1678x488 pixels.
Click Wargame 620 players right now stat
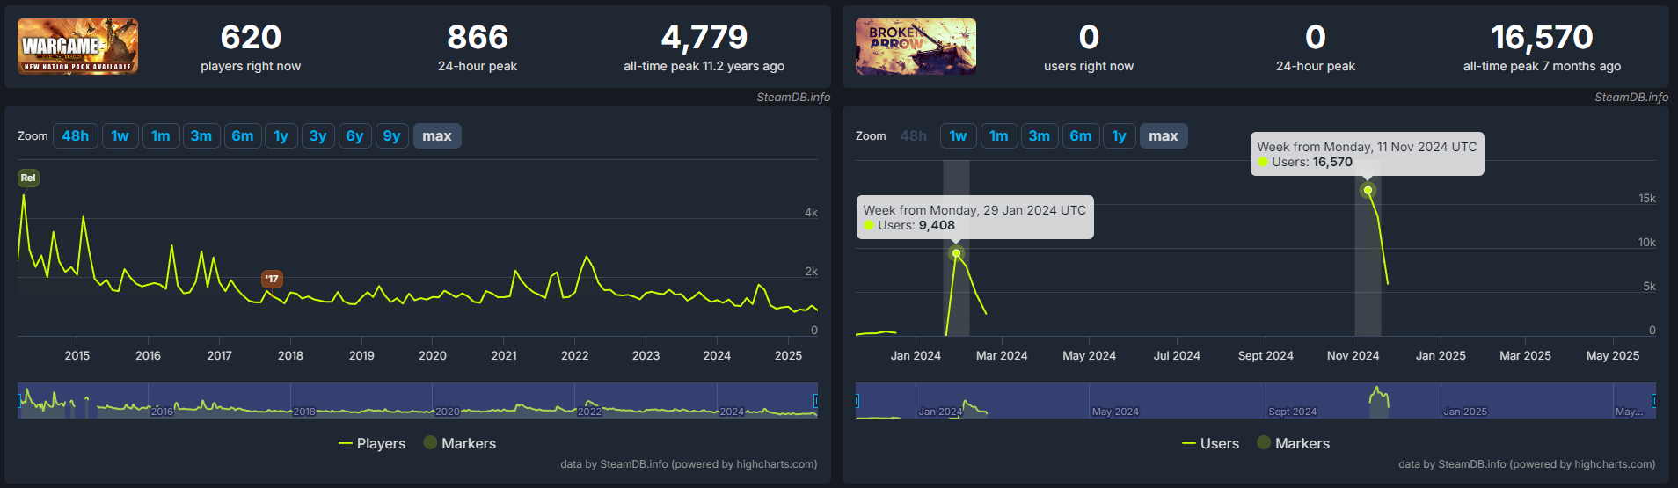click(x=251, y=47)
